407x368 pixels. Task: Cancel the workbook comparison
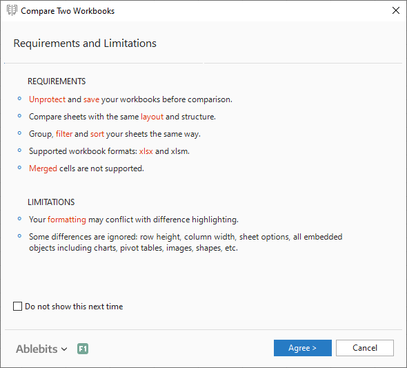(x=365, y=348)
